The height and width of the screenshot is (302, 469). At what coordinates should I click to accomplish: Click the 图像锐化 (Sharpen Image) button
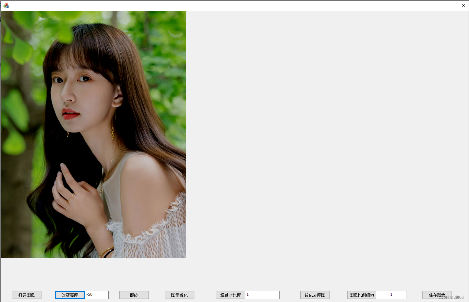tap(179, 295)
